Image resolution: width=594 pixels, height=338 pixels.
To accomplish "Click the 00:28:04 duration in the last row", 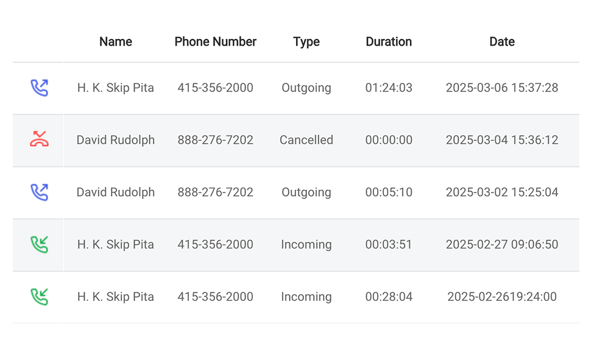I will [389, 297].
